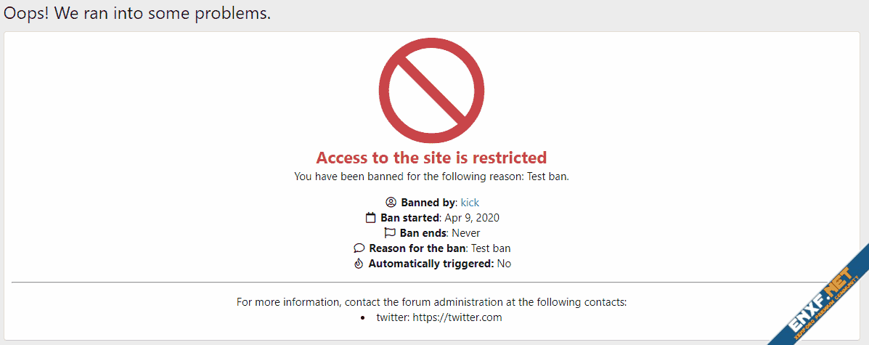Click the fire icon beside Automatically triggered
Screen dimensions: 869x345
tap(358, 264)
